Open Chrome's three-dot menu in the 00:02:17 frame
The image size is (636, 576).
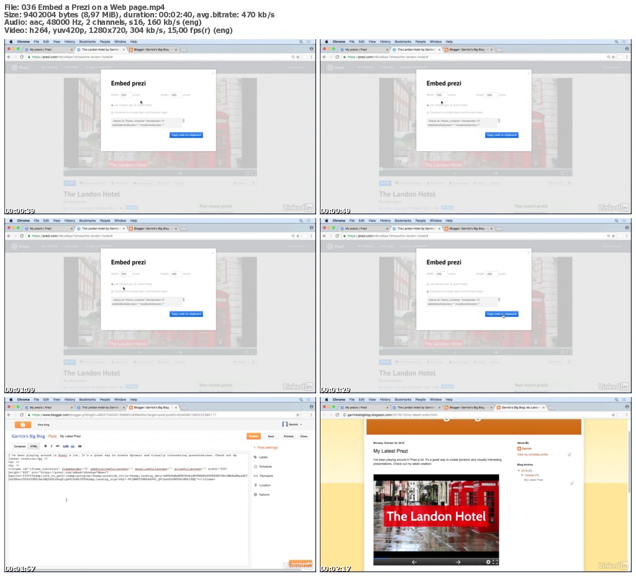(x=627, y=415)
